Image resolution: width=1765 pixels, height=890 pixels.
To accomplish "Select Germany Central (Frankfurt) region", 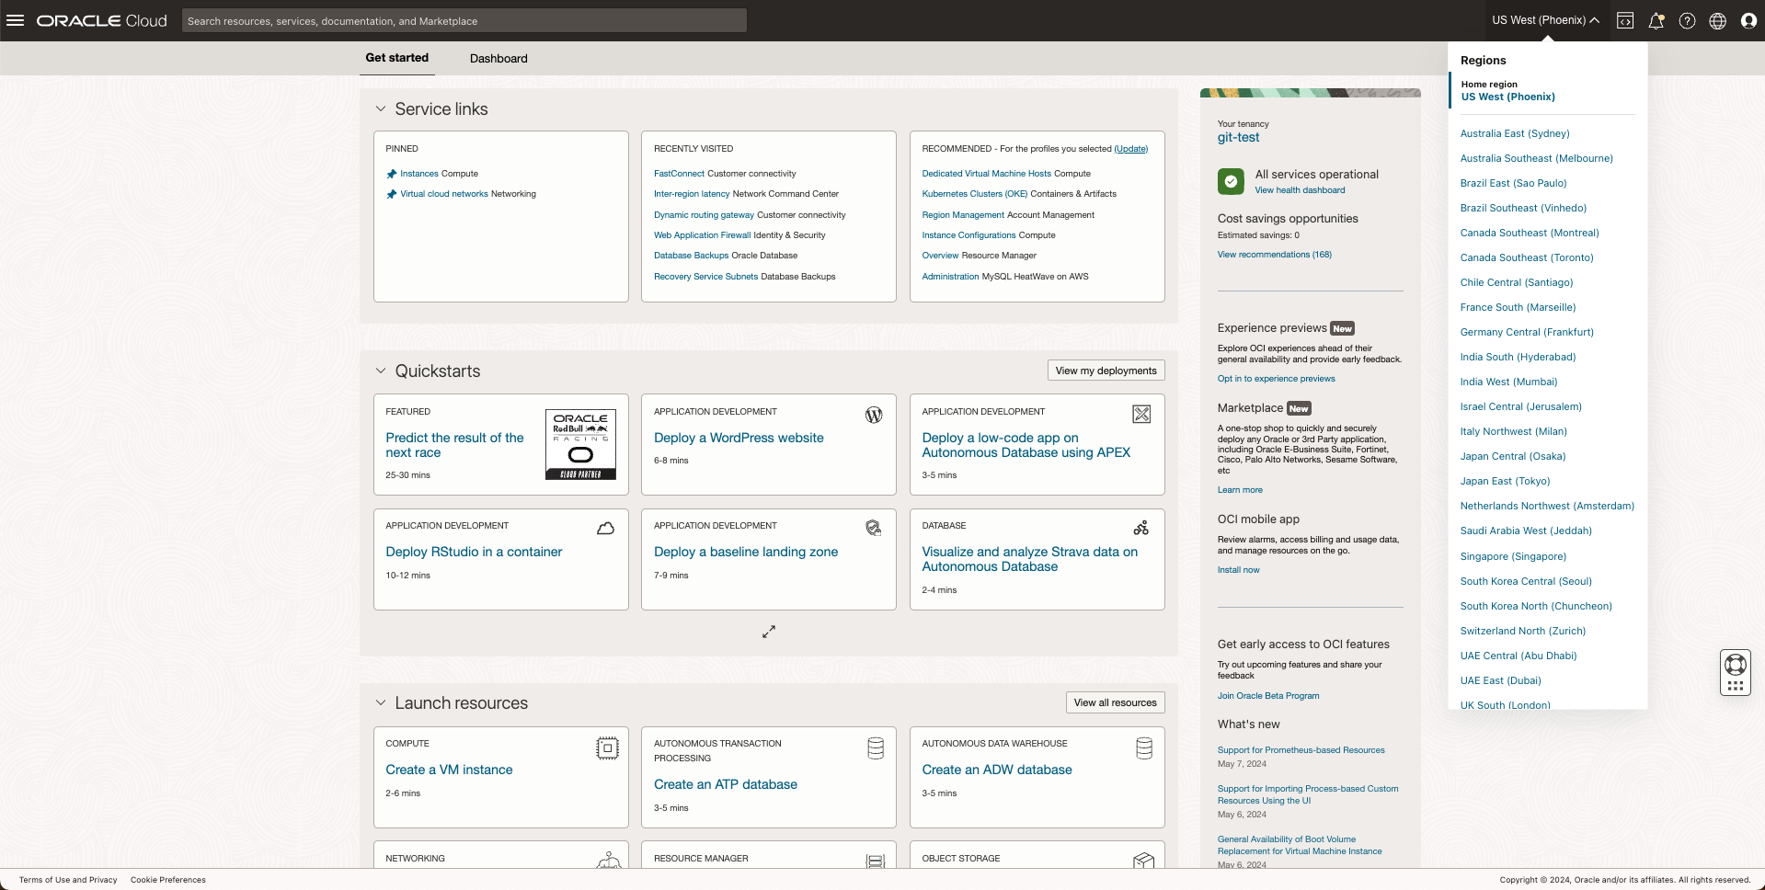I will click(1527, 332).
